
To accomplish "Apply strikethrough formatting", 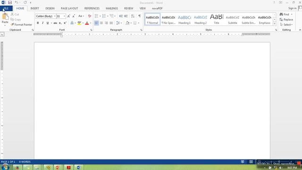I will [55, 23].
